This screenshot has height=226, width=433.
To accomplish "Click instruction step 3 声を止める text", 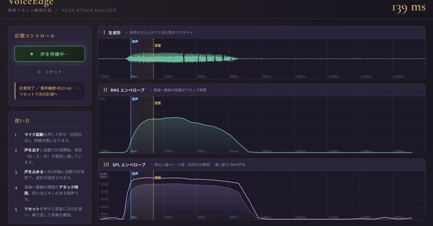I will 34,172.
